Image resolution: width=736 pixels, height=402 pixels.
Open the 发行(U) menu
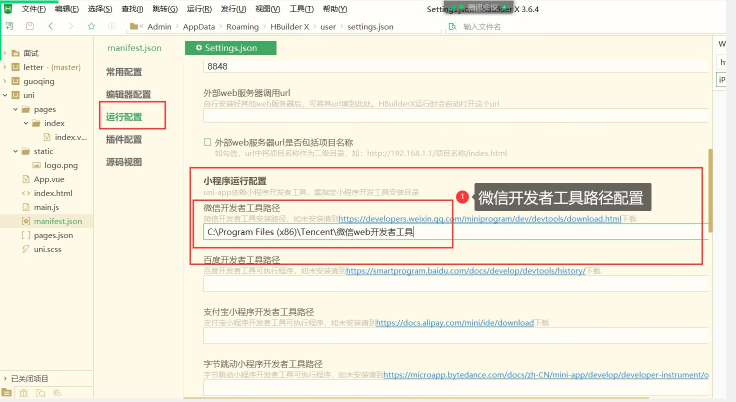(x=233, y=9)
